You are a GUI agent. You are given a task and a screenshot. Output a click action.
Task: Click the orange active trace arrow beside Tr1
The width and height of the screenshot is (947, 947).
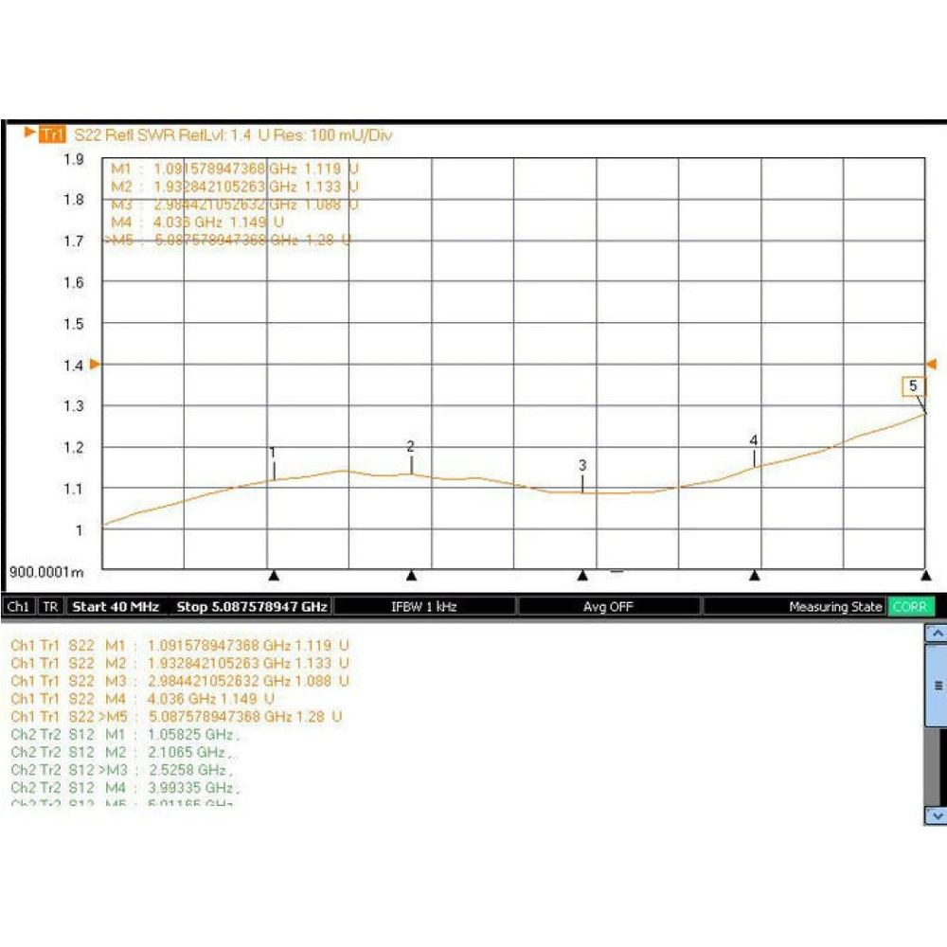click(x=29, y=132)
